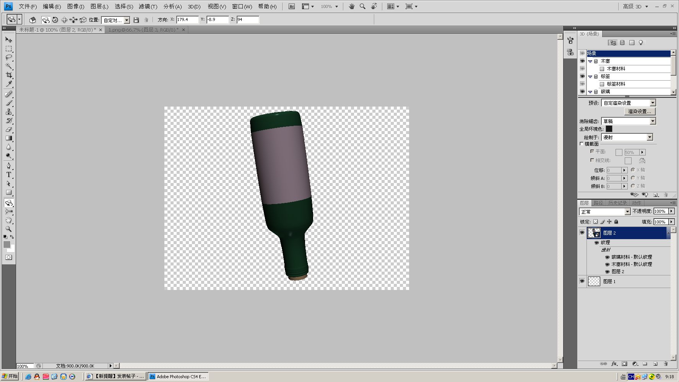
Task: Select the Eraser tool
Action: tap(8, 129)
